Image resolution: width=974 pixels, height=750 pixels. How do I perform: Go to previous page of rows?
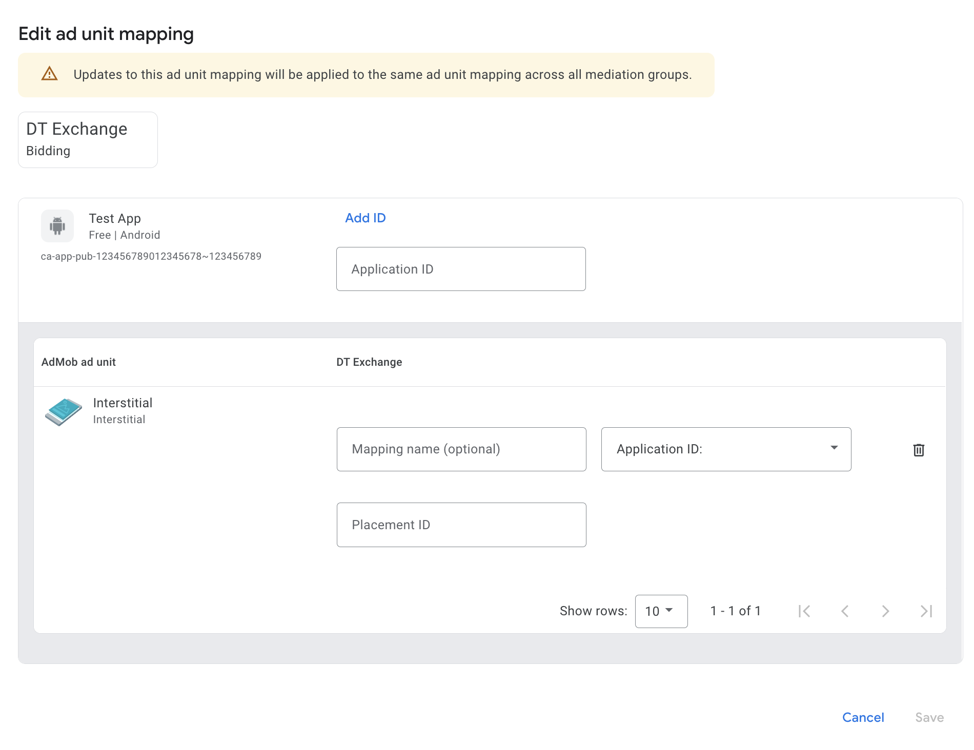[x=845, y=611]
